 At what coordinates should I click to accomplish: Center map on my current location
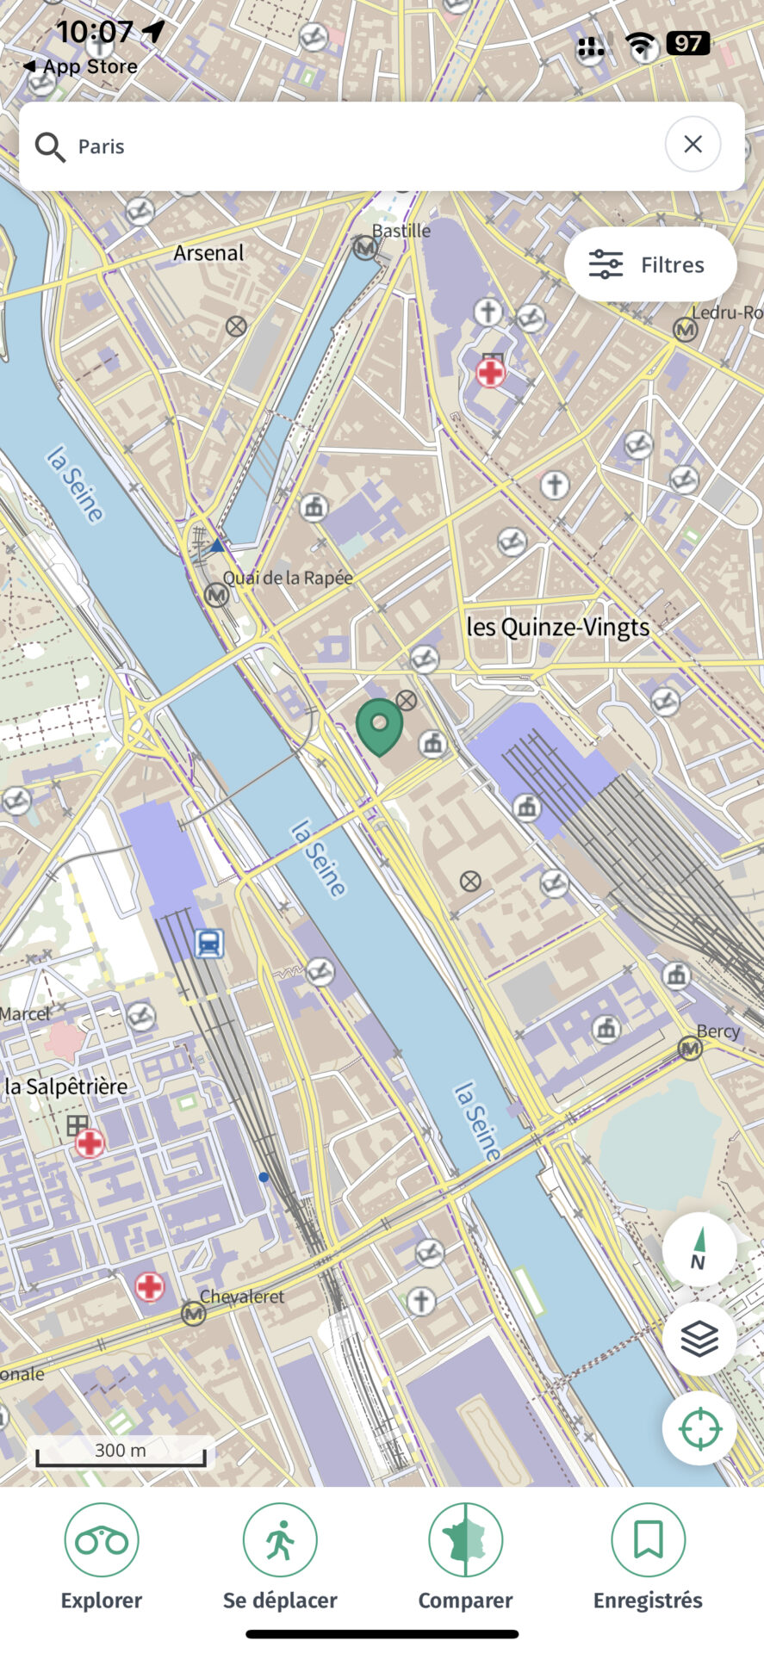point(699,1429)
